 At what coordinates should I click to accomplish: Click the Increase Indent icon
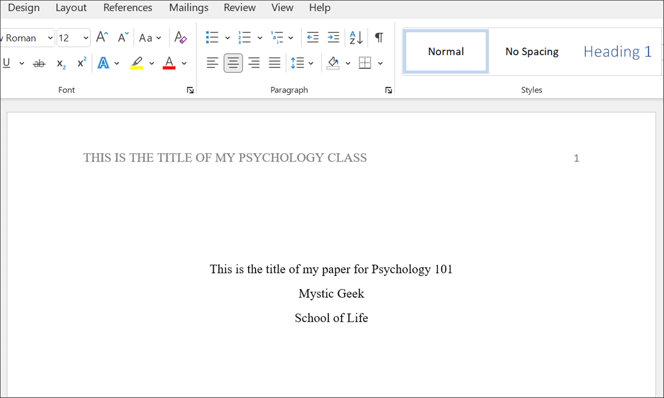point(333,37)
